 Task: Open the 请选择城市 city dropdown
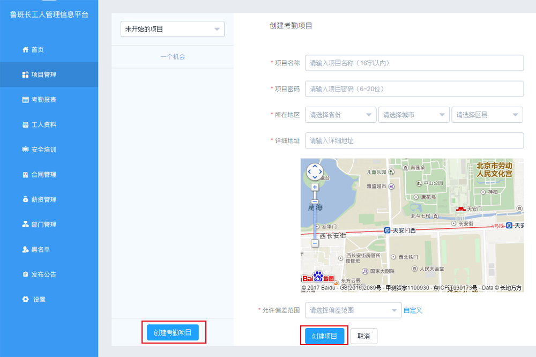[x=414, y=114]
